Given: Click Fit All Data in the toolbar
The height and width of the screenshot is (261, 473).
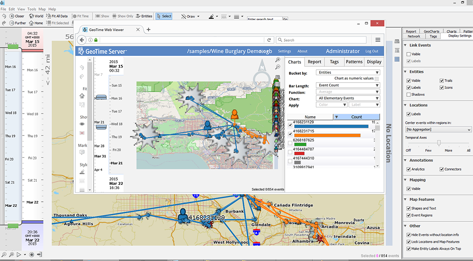Looking at the screenshot, I should pos(57,16).
